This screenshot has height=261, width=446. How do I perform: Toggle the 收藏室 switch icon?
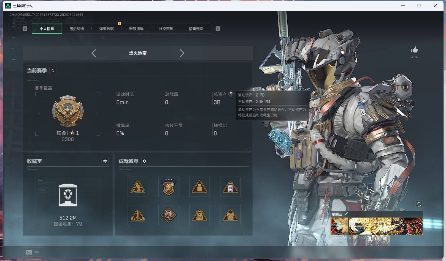tap(105, 161)
